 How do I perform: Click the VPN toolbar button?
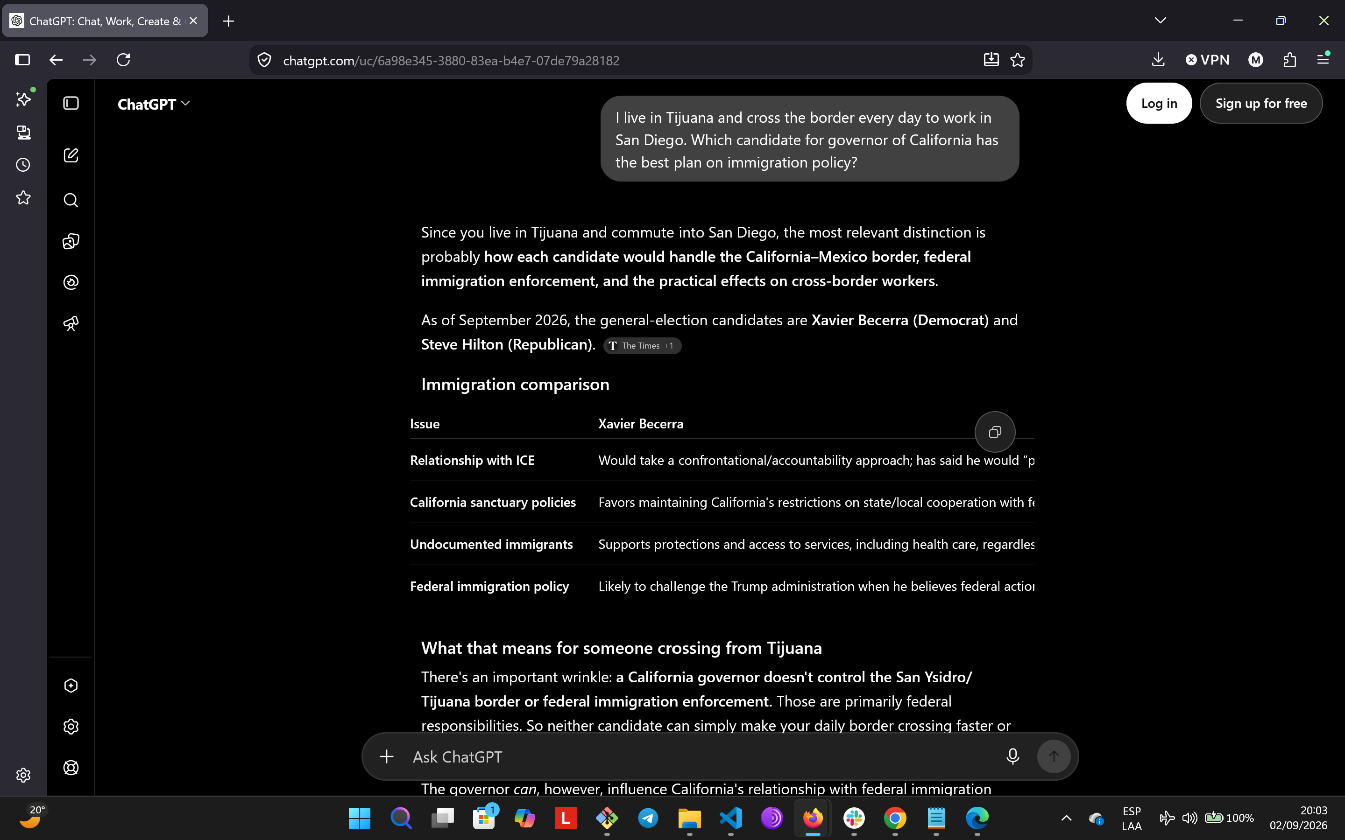(1207, 60)
